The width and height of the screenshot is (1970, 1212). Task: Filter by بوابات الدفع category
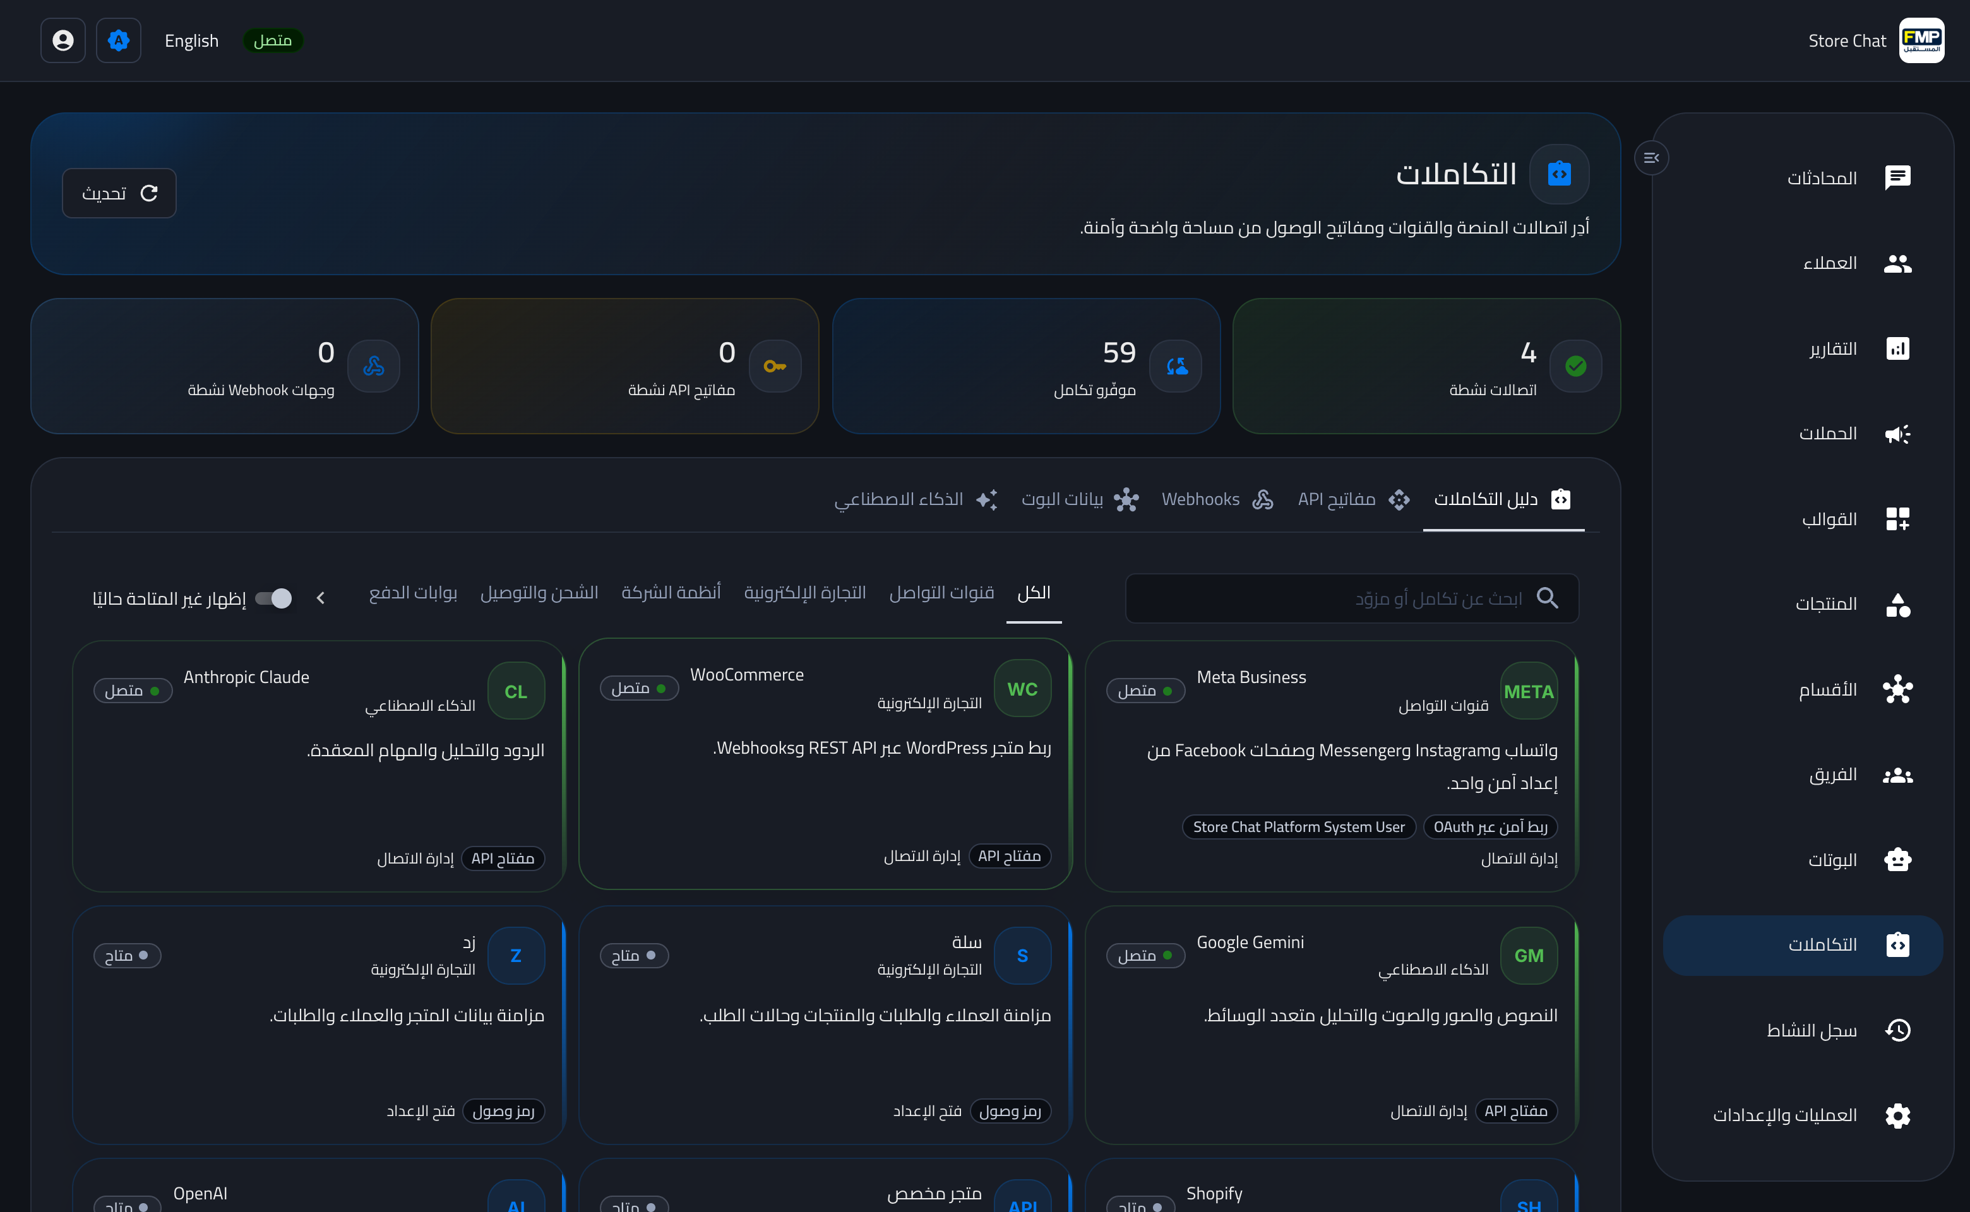pos(413,592)
